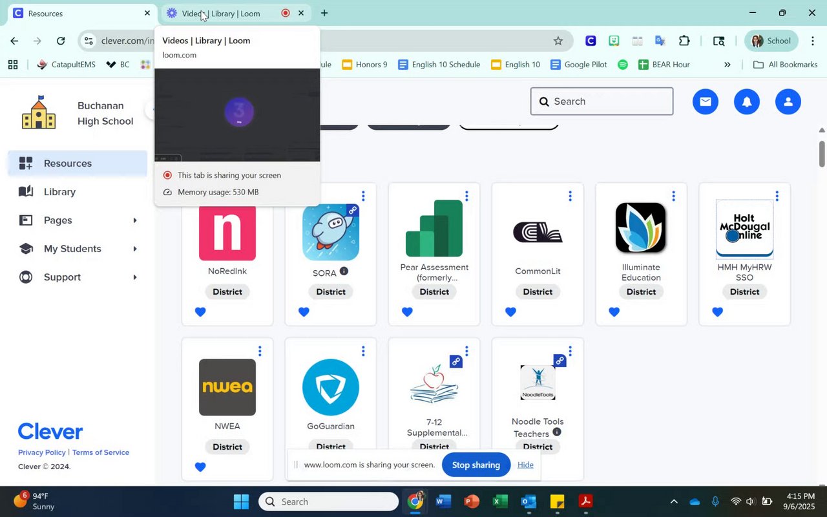Open options menu on HMH MyHRW card

point(777,196)
